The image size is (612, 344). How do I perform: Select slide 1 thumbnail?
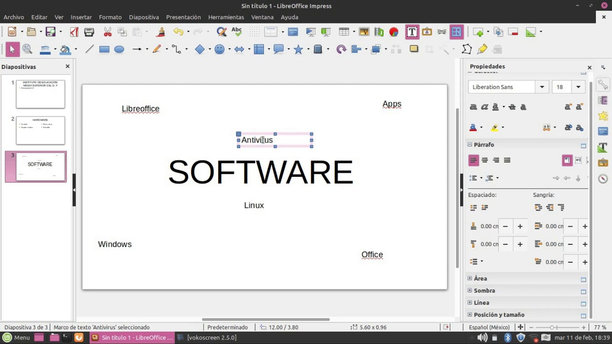40,94
